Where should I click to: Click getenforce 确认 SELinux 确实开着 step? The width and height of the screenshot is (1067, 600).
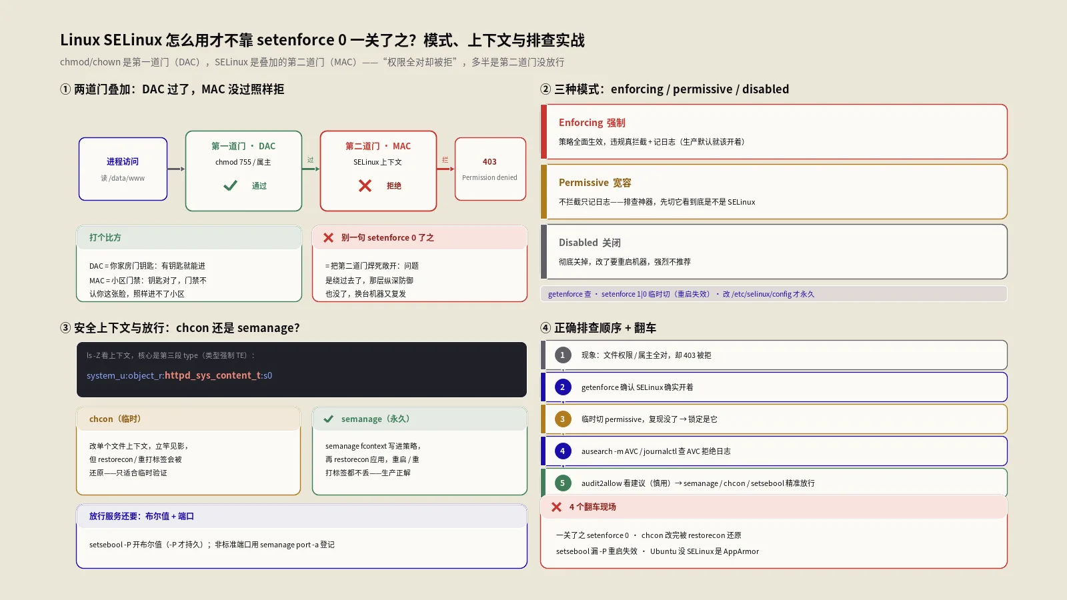click(x=637, y=387)
